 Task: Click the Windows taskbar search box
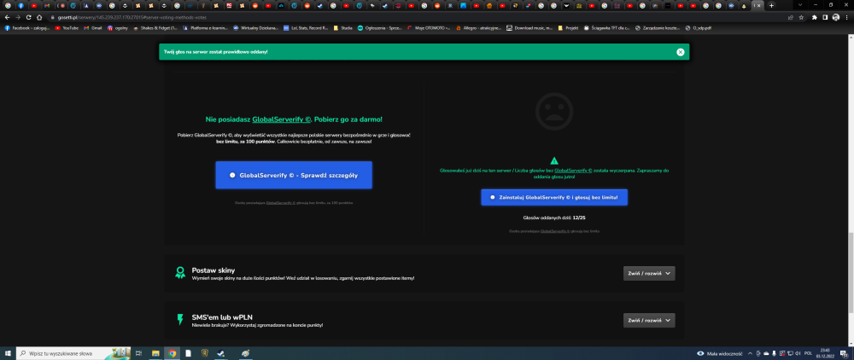tap(73, 353)
